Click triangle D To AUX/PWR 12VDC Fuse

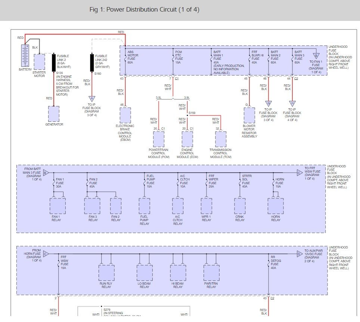(x=300, y=254)
